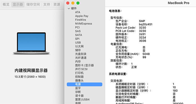Select the 显示器 tab

point(18,4)
